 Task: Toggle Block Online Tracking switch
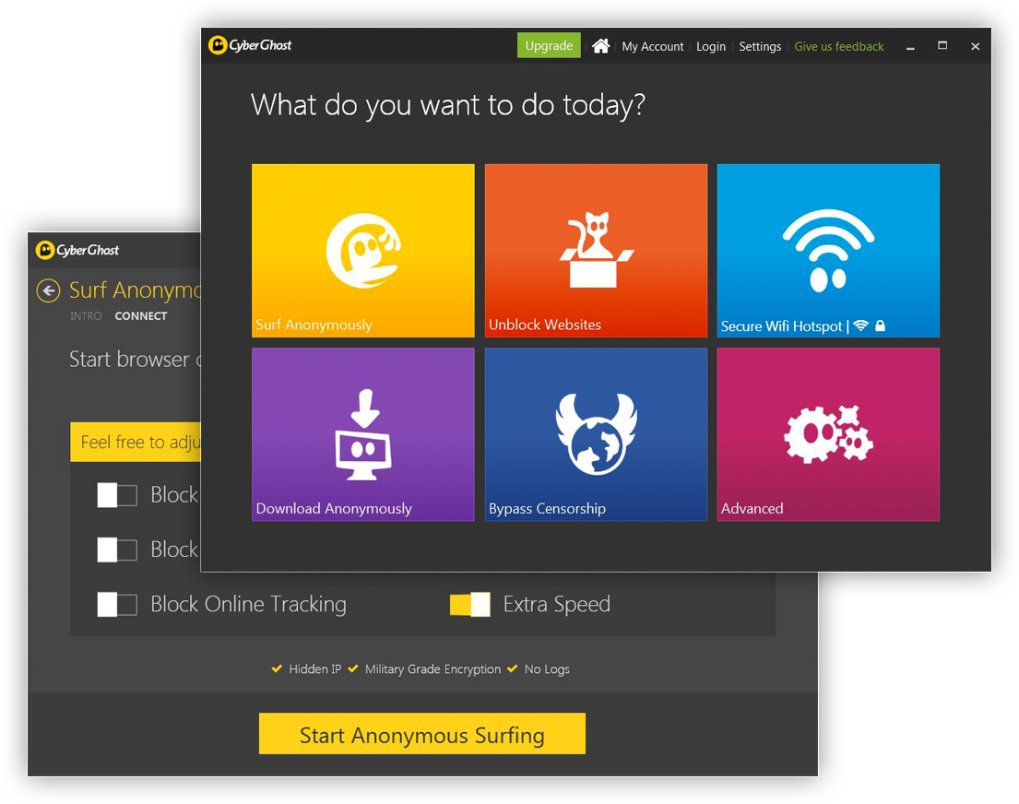click(x=117, y=605)
